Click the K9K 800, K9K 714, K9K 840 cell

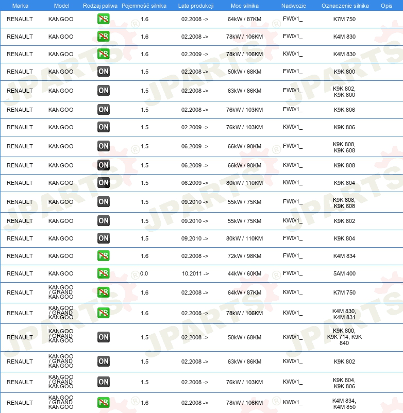(x=344, y=337)
